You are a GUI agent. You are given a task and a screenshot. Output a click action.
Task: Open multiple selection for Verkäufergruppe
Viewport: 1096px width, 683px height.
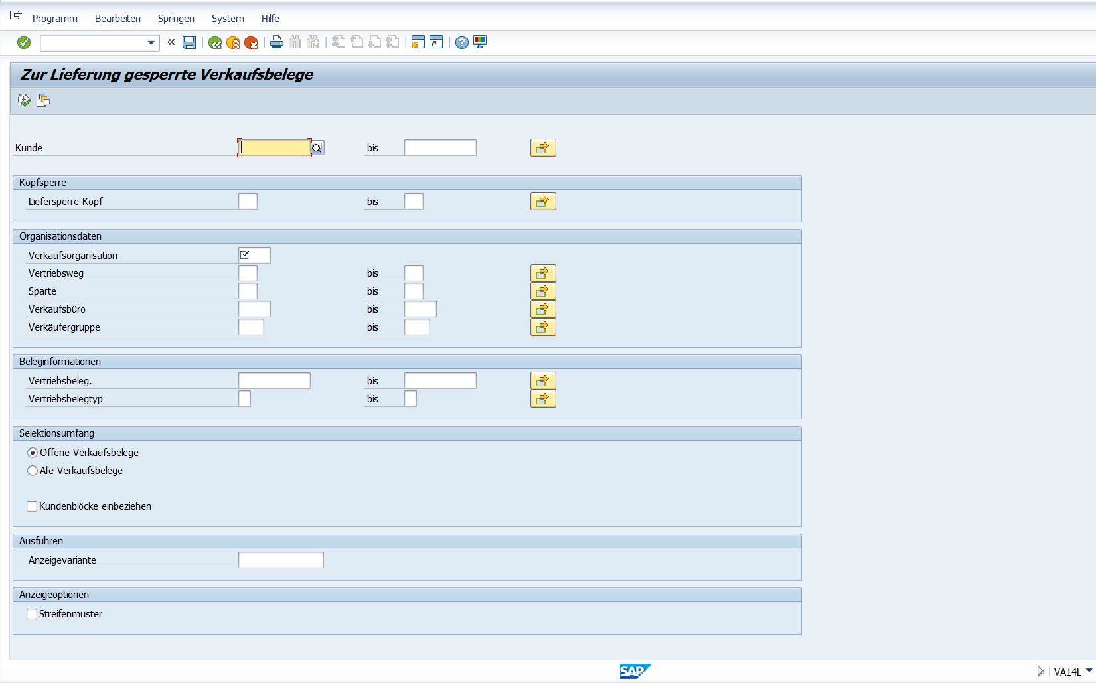point(543,327)
